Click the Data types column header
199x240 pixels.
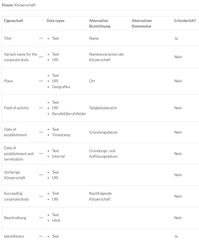click(56, 21)
